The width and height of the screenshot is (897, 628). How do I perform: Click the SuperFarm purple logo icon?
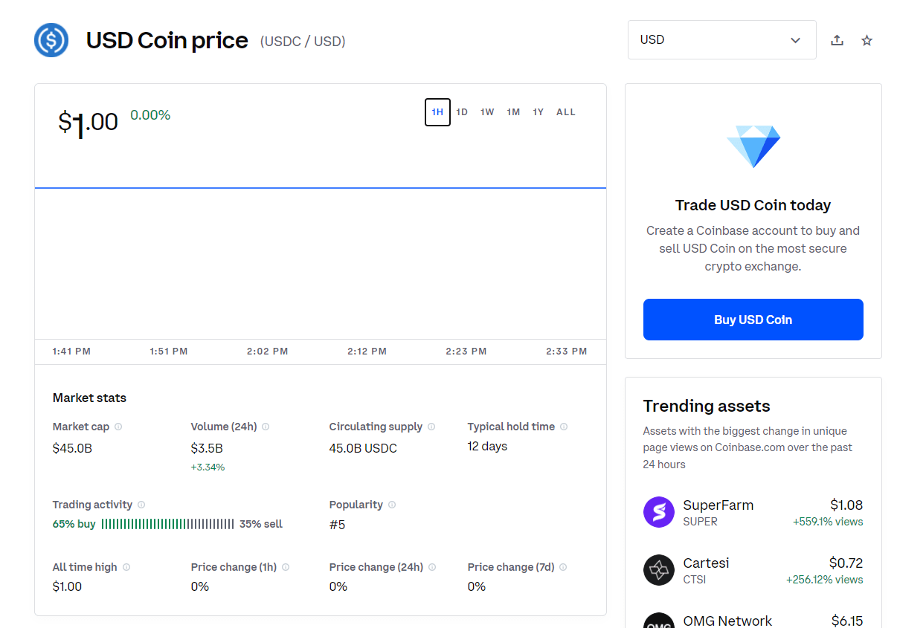[659, 512]
